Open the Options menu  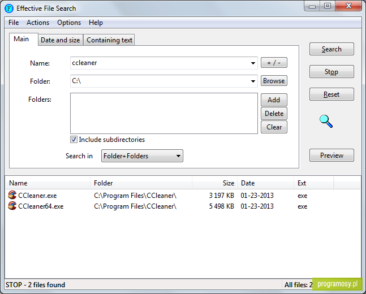[x=69, y=23]
